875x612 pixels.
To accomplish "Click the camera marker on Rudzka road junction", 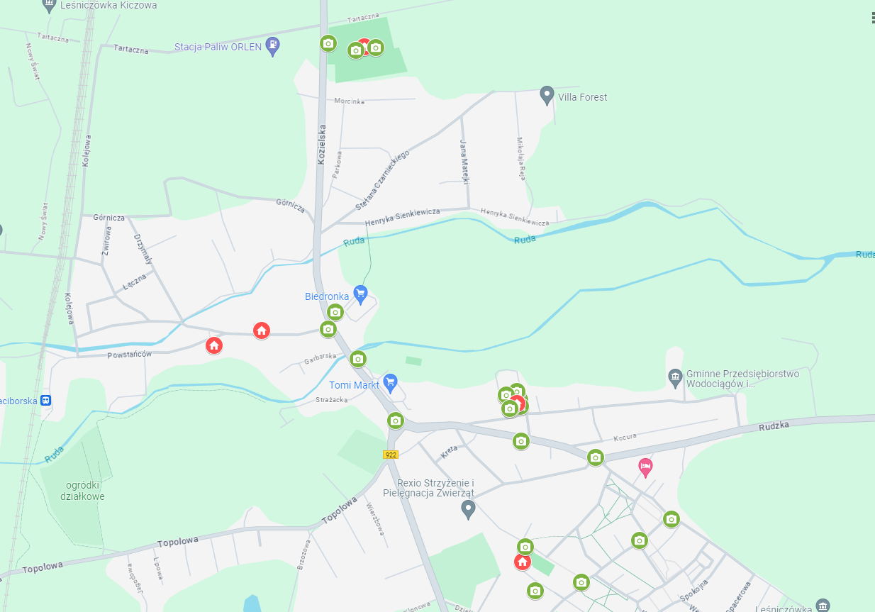I will coord(596,457).
